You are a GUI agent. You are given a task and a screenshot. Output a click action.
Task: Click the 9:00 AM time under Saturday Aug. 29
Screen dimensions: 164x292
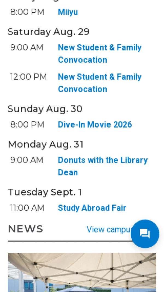tap(27, 47)
